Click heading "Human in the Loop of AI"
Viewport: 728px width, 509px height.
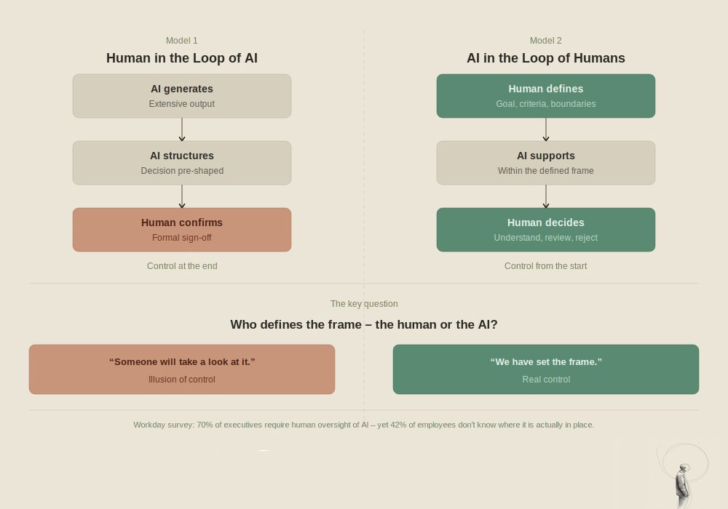(x=182, y=58)
